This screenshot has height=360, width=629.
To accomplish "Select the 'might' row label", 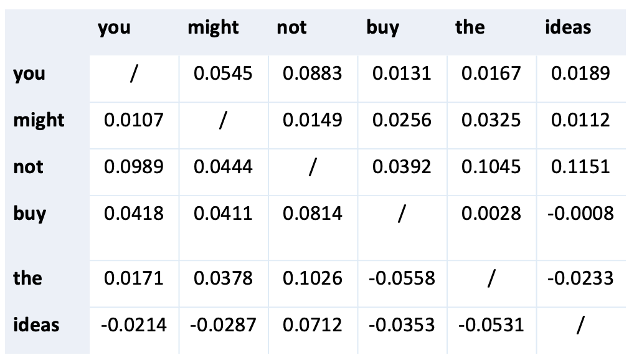I will pos(39,120).
